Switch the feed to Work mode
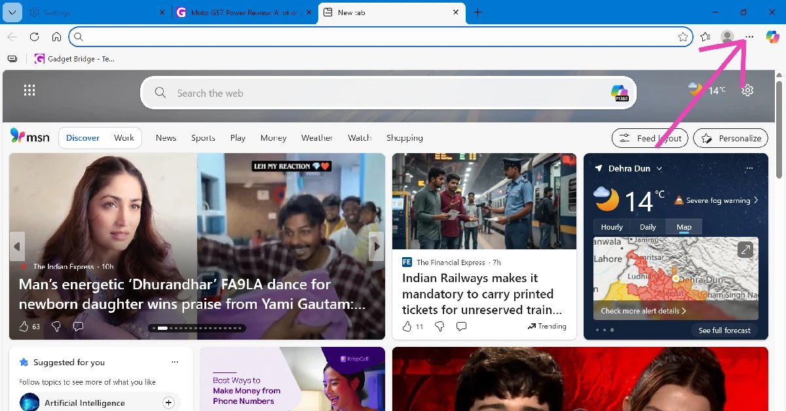786x411 pixels. click(124, 137)
